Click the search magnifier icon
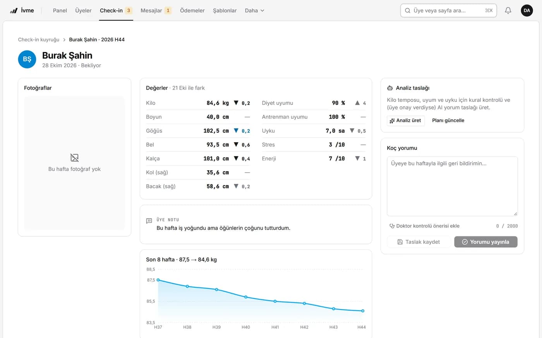The width and height of the screenshot is (542, 338). tap(408, 10)
